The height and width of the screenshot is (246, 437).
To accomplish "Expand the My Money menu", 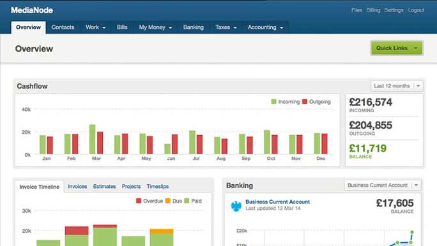I will coord(155,27).
